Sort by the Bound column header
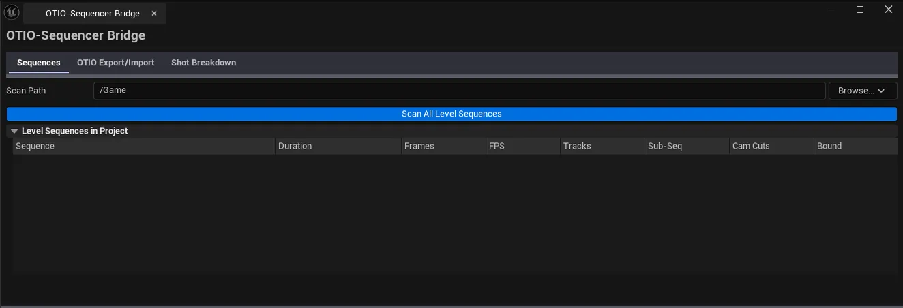This screenshot has width=903, height=308. tap(856, 146)
